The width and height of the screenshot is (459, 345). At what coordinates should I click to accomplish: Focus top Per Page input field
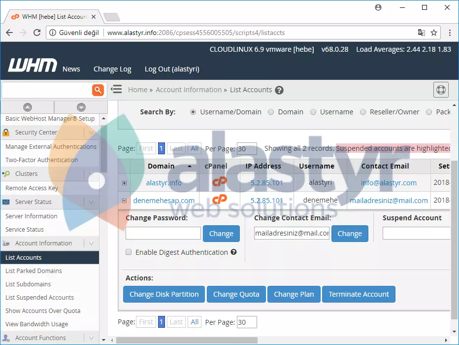coord(247,149)
